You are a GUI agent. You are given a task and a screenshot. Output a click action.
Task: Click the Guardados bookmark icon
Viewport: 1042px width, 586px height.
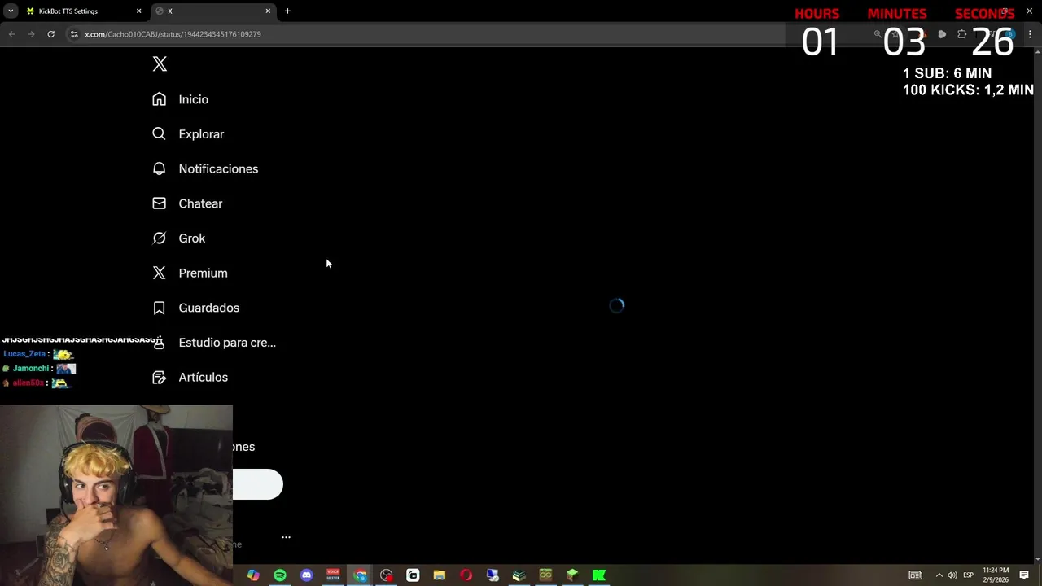pyautogui.click(x=159, y=308)
